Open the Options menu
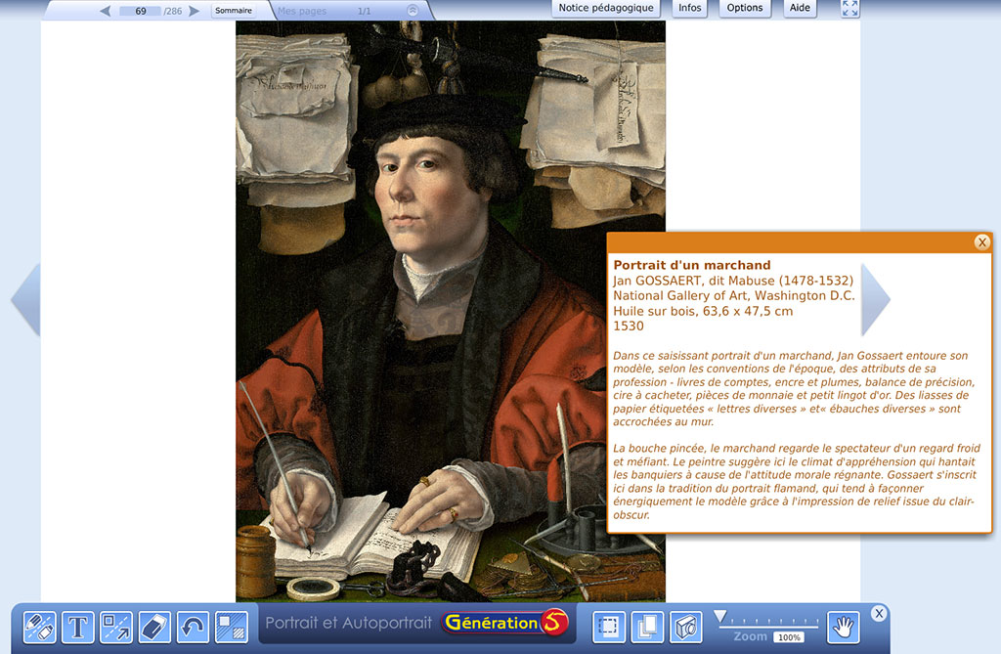1001x654 pixels. [x=744, y=8]
